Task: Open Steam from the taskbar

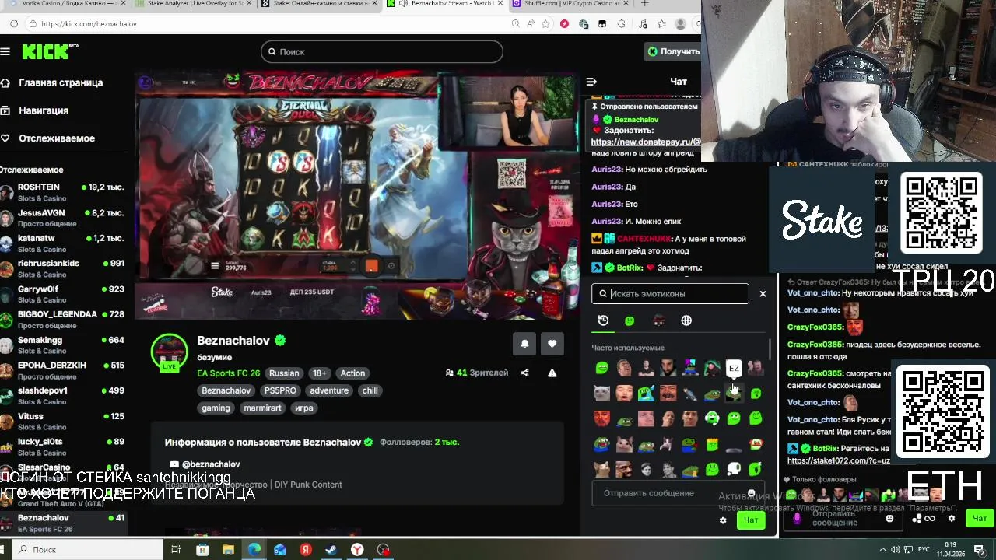Action: [x=331, y=550]
